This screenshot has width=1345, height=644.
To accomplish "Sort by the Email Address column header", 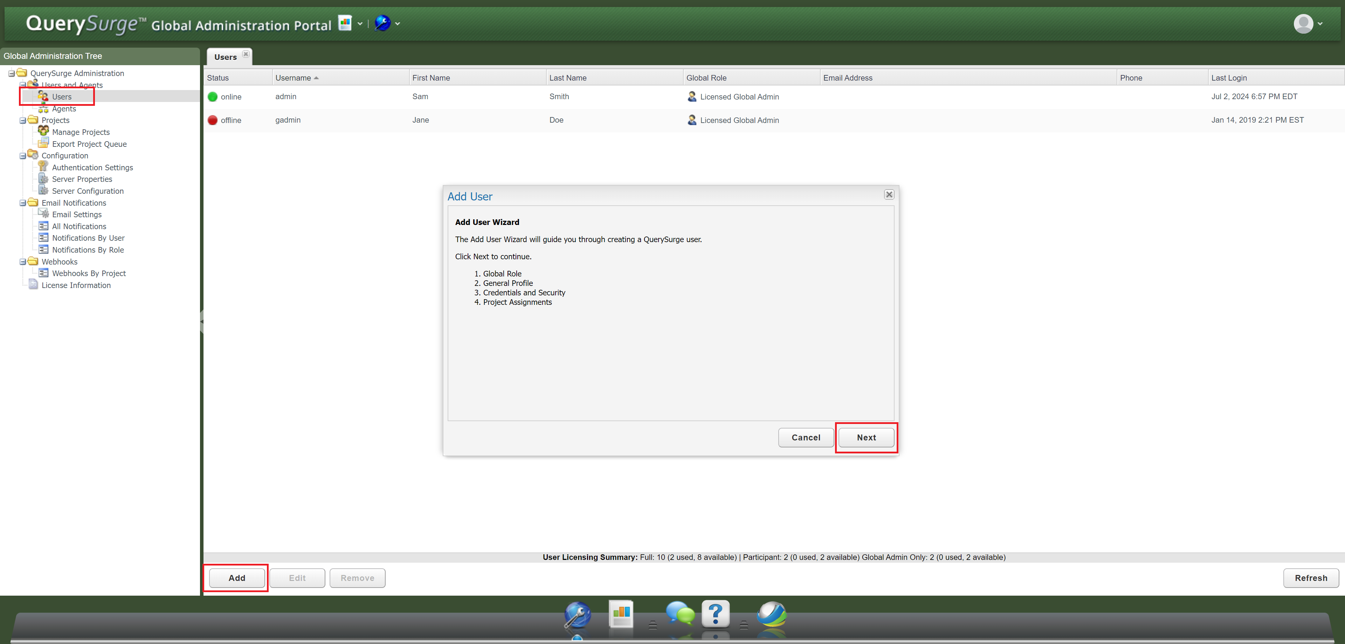I will [968, 78].
